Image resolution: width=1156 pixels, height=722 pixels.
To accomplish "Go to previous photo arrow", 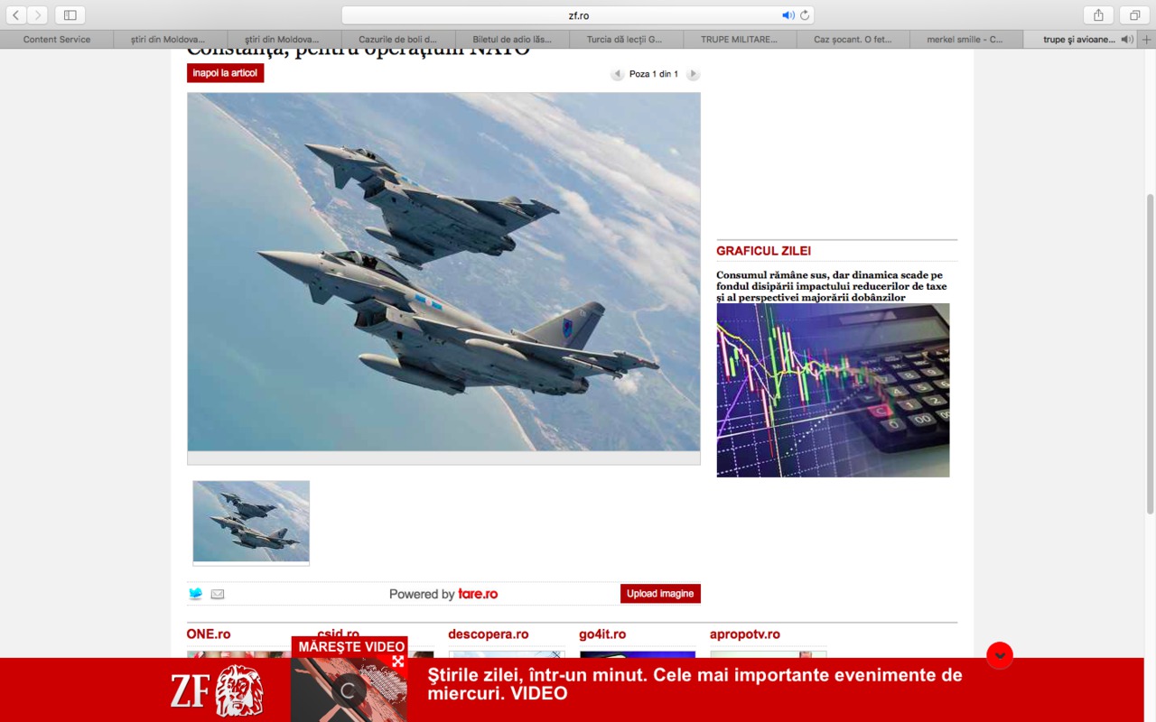I will [x=618, y=74].
